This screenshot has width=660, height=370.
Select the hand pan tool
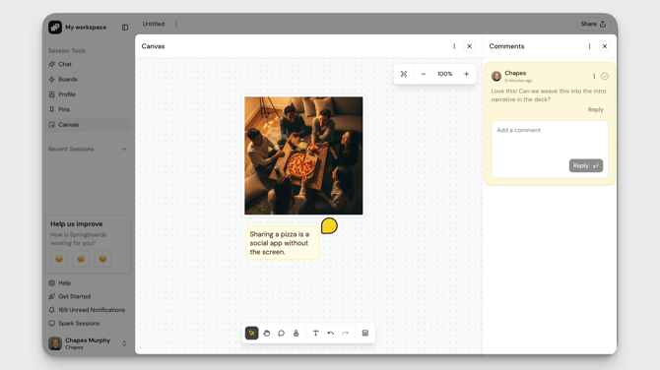pyautogui.click(x=266, y=333)
